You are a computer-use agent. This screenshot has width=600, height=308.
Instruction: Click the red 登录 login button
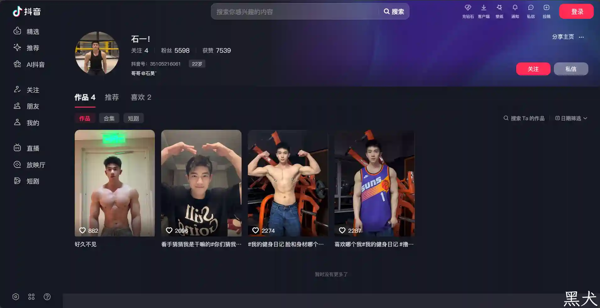tap(576, 12)
